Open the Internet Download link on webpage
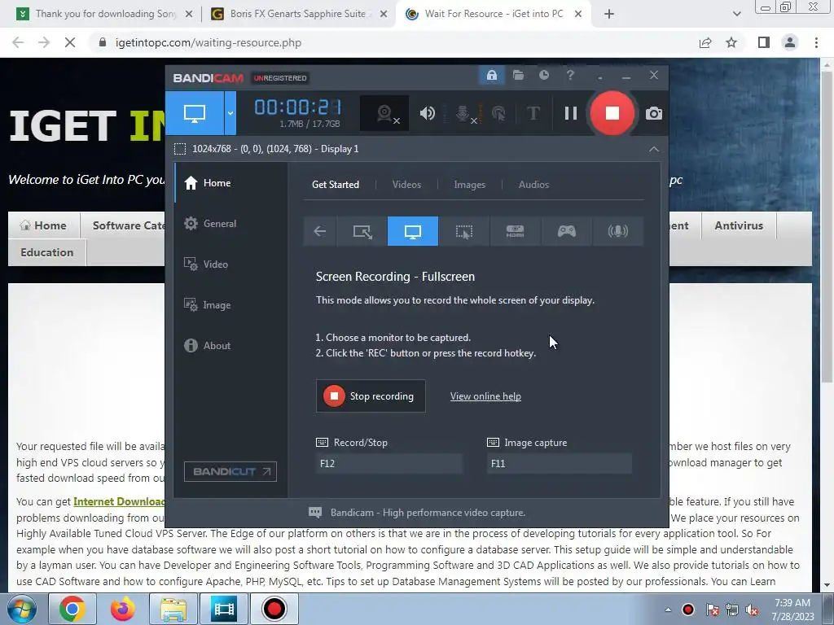Image resolution: width=834 pixels, height=625 pixels. [x=119, y=501]
